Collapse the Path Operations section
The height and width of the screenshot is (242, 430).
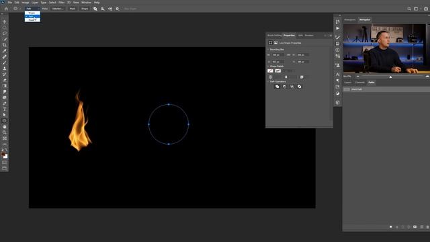pos(269,81)
